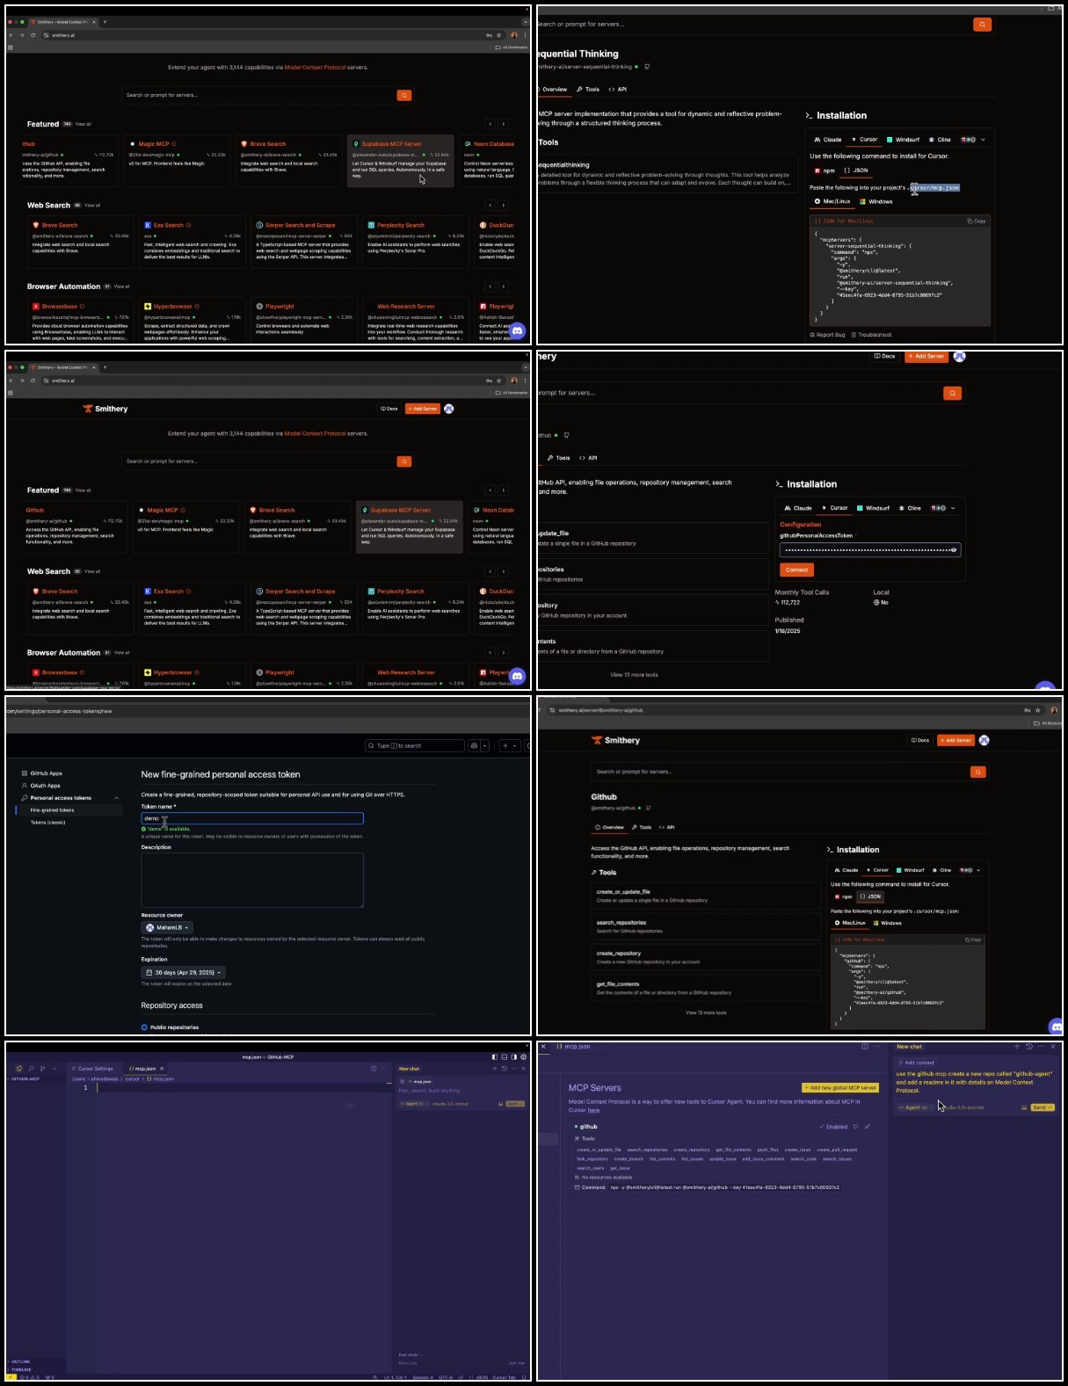Click the copy icon beside @smithery-ai/github name
This screenshot has height=1386, width=1068.
coord(648,808)
